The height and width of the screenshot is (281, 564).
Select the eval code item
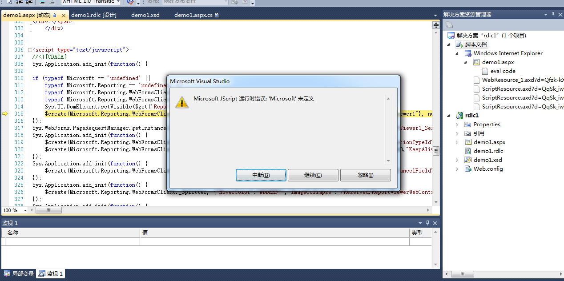click(503, 71)
